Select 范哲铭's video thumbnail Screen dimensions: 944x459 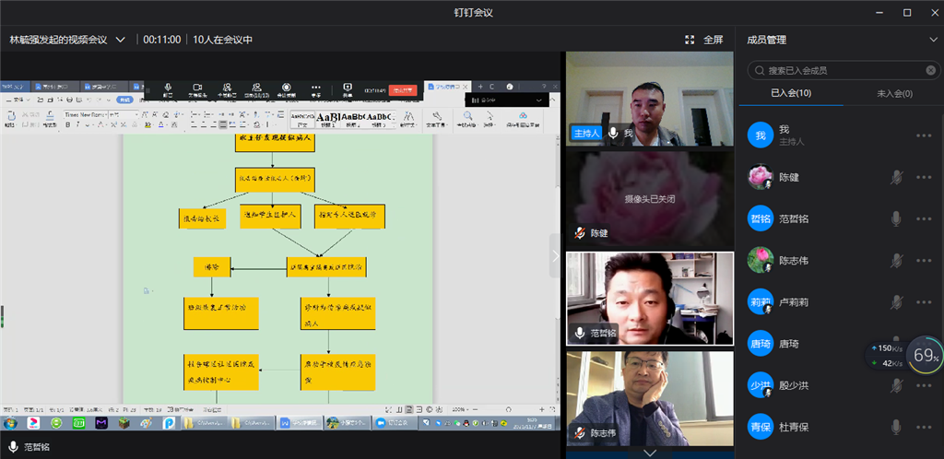649,298
